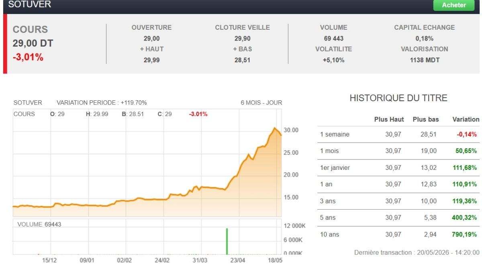Click the 6 000K volume axis label
The image size is (482, 271).
(x=293, y=240)
